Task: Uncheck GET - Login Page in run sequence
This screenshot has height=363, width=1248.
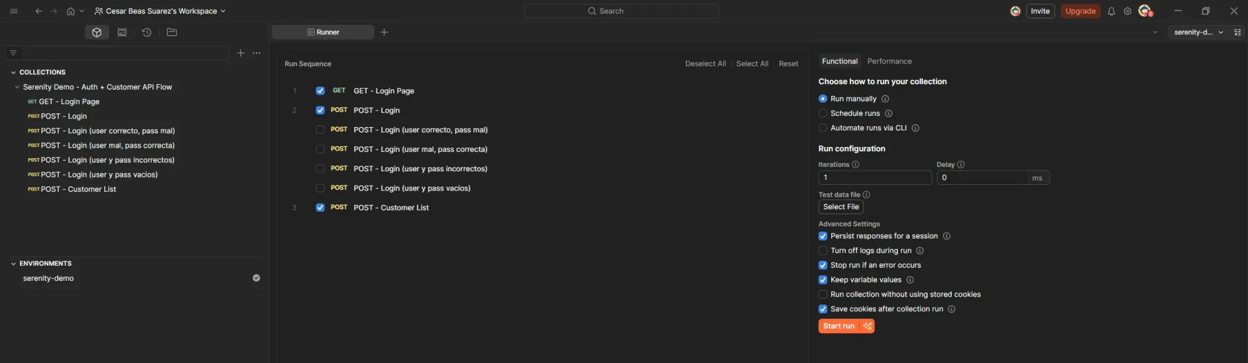Action: pyautogui.click(x=320, y=91)
